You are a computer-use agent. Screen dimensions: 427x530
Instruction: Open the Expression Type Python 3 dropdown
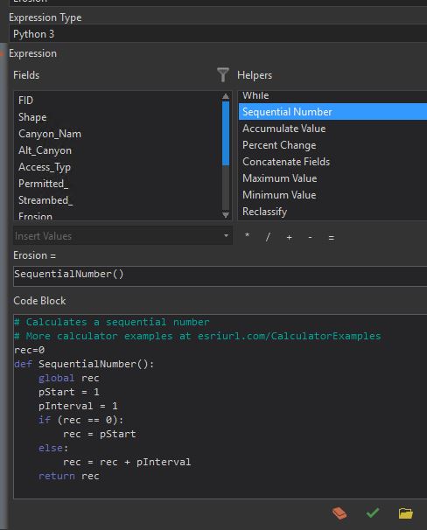(218, 34)
